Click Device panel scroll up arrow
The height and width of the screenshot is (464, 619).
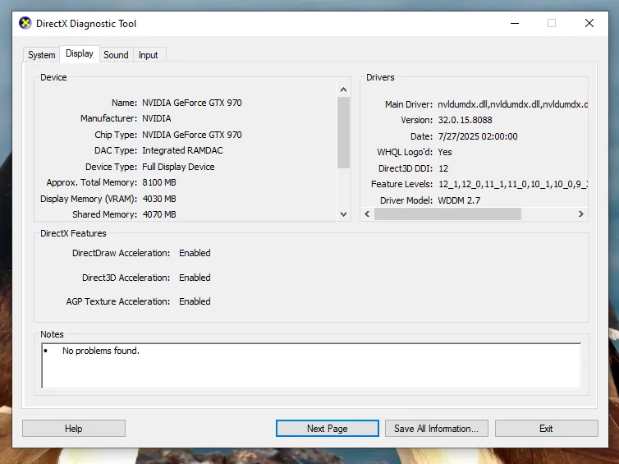[343, 90]
